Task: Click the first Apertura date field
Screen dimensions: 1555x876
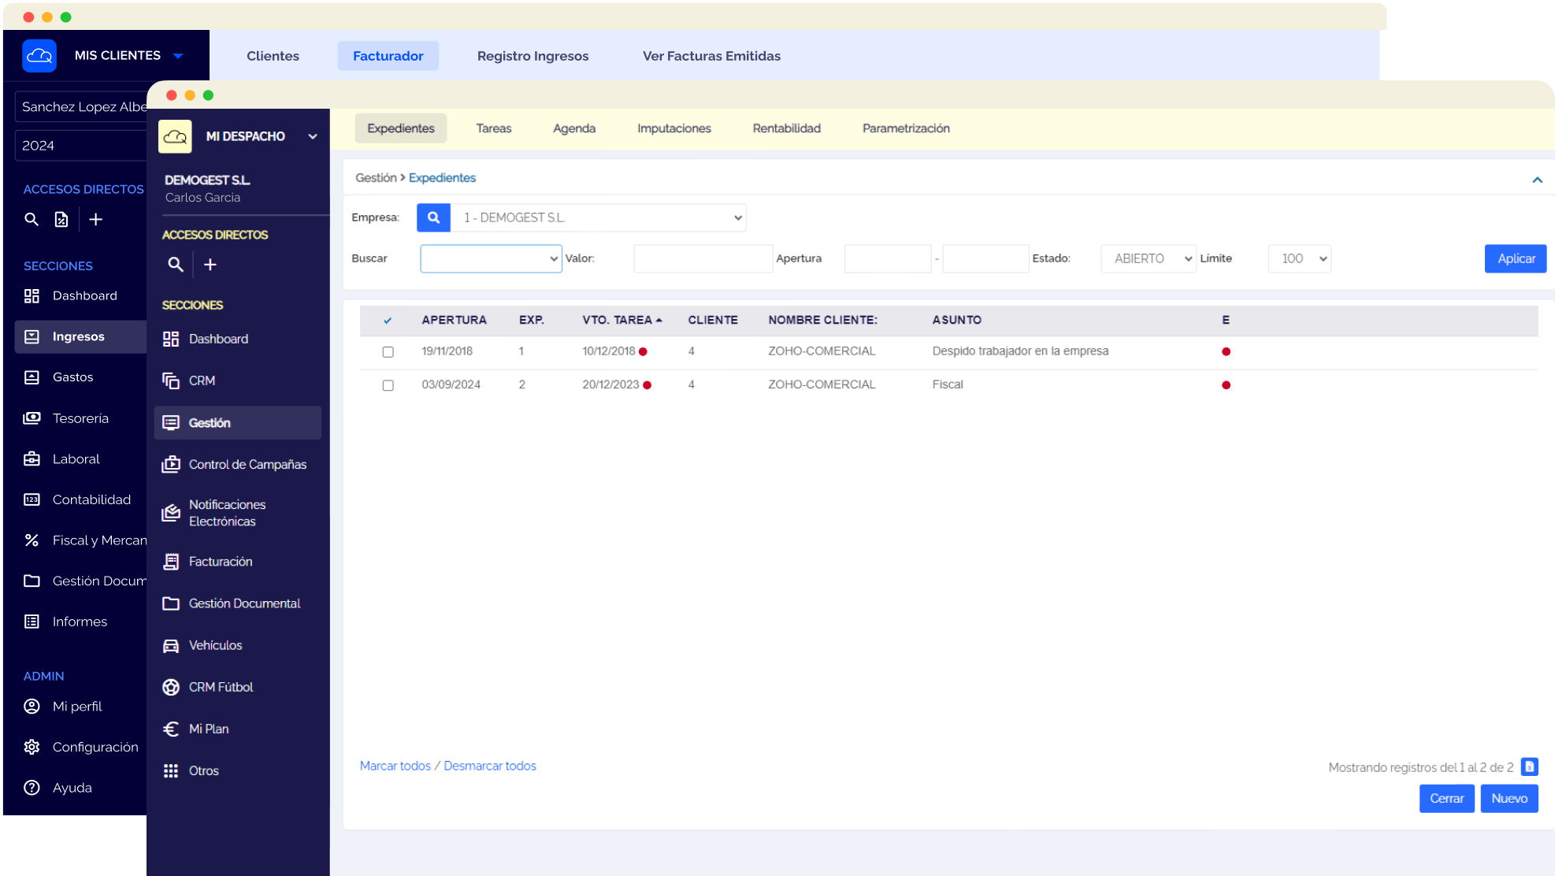Action: pyautogui.click(x=887, y=258)
